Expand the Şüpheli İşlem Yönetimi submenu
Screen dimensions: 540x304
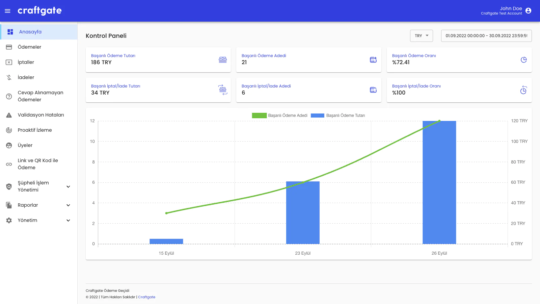tap(68, 186)
